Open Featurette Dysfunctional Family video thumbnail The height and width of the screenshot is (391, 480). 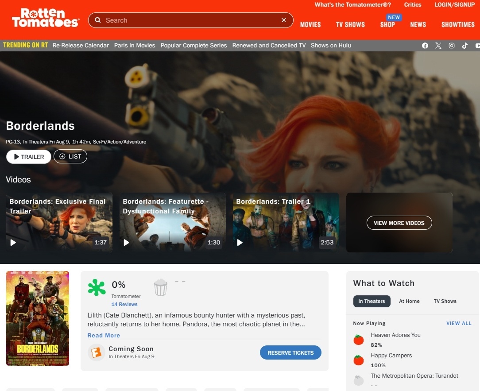coord(173,223)
